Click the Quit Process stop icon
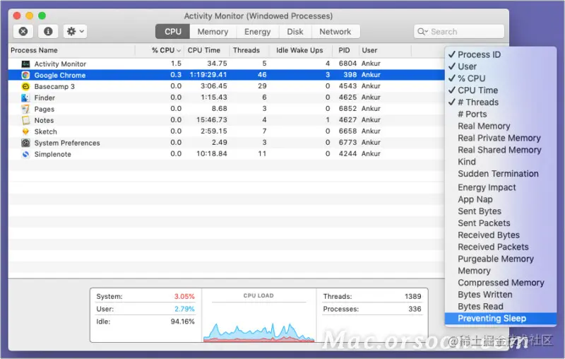Viewport: 565px width, 359px height. click(x=23, y=31)
